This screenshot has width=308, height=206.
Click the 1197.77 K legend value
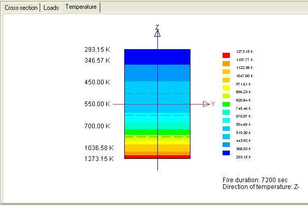(244, 60)
